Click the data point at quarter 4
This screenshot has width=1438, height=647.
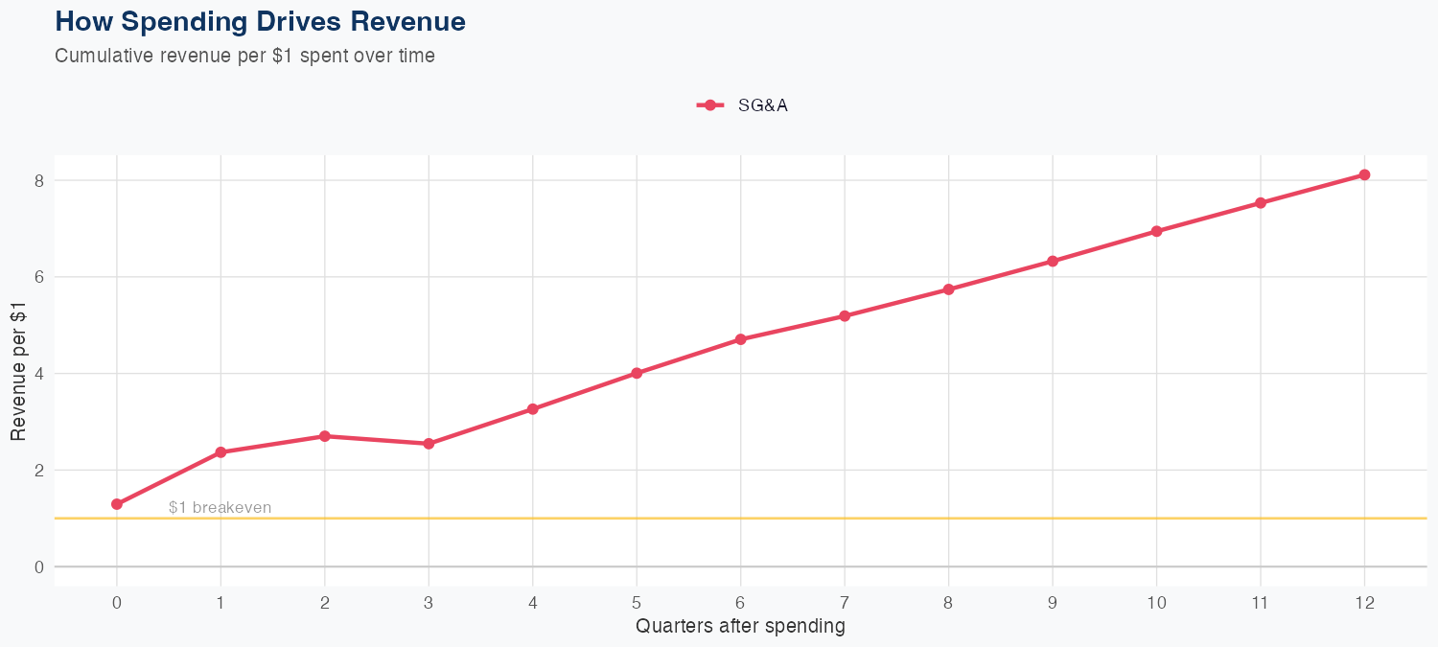[533, 409]
